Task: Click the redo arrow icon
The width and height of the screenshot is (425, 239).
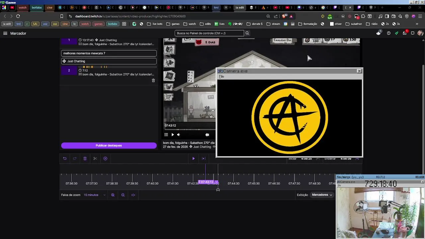Action: (75, 159)
